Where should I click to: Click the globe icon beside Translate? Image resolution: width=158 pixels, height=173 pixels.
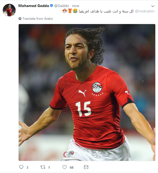(20, 19)
